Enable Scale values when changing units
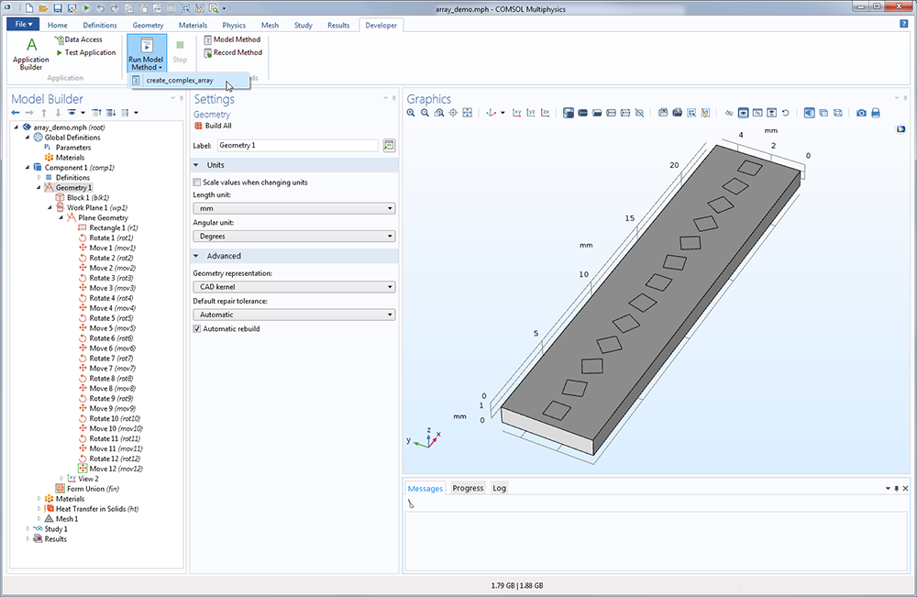The height and width of the screenshot is (597, 917). [x=197, y=182]
